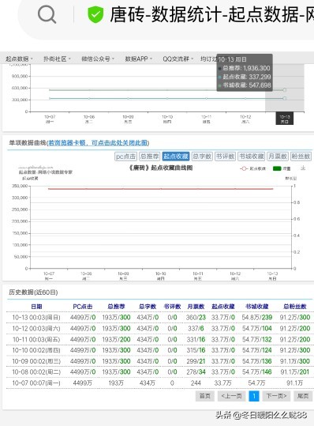Download the collection chart image

[303, 168]
